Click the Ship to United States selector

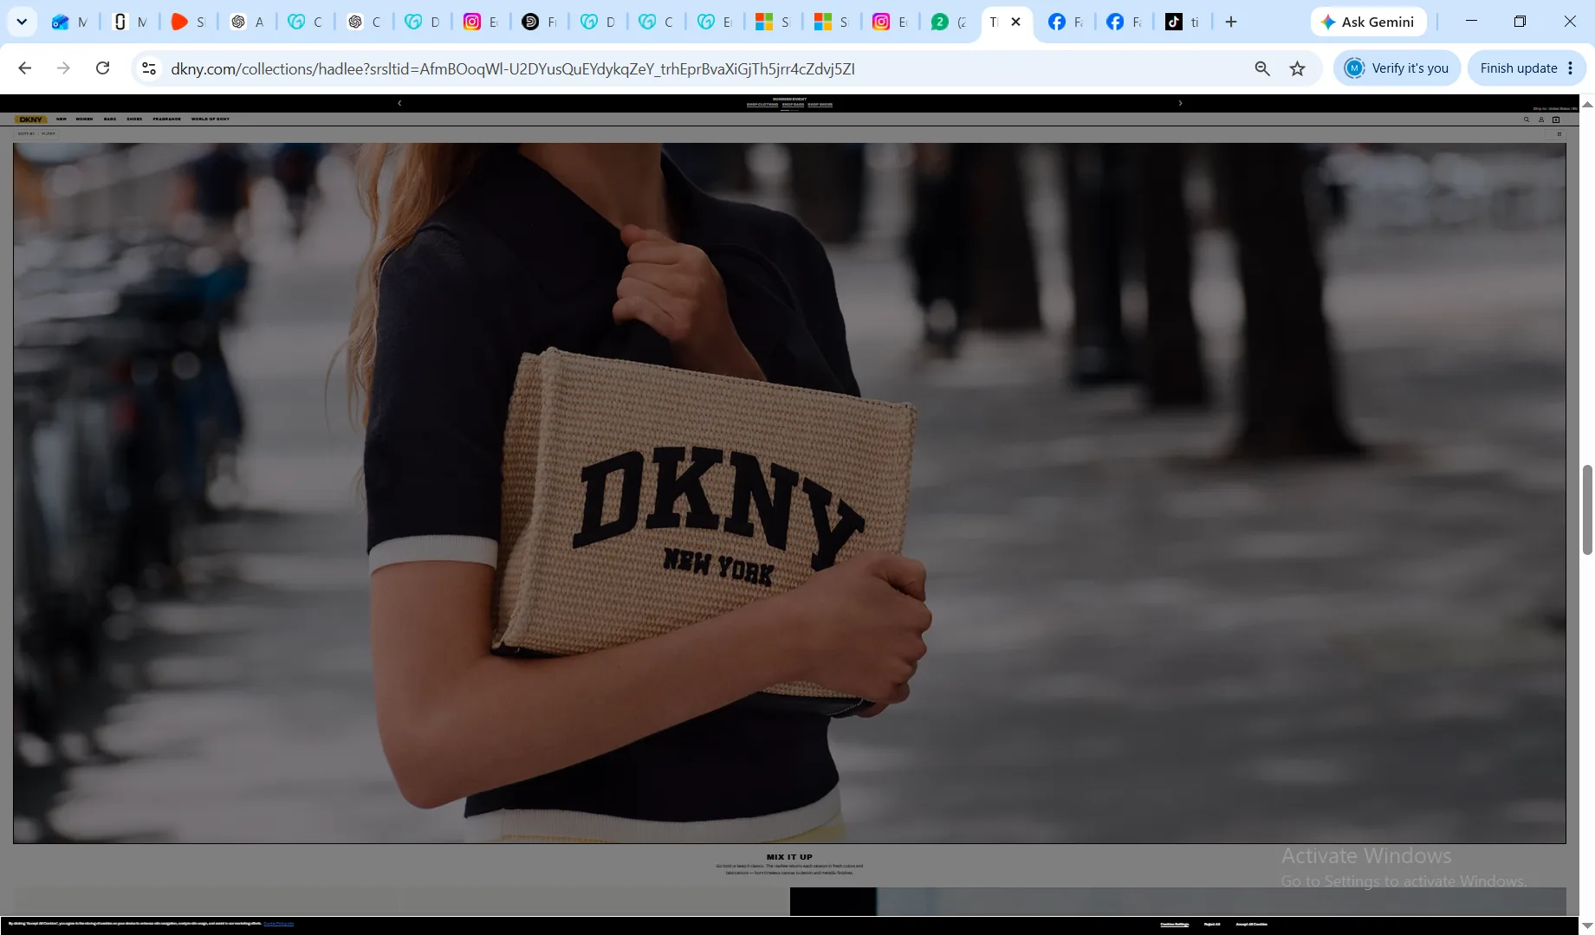click(1555, 109)
